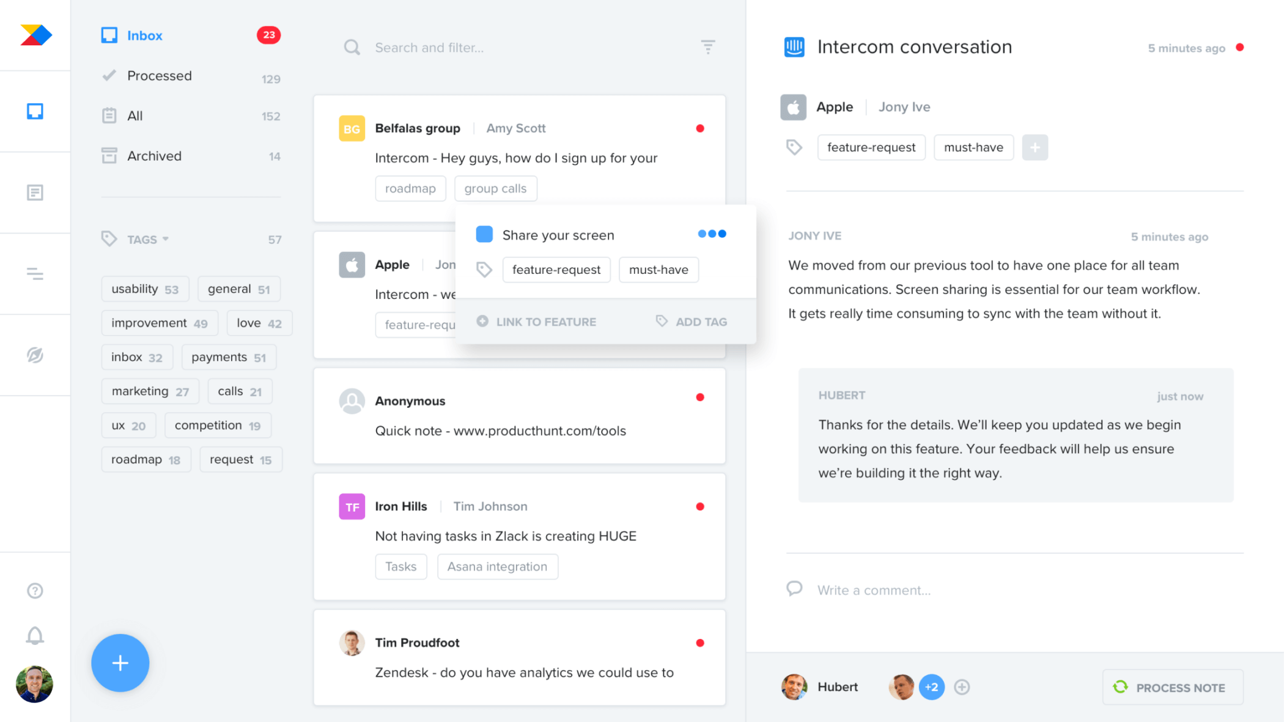
Task: Click the LINK TO FEATURE icon in popup
Action: click(482, 321)
